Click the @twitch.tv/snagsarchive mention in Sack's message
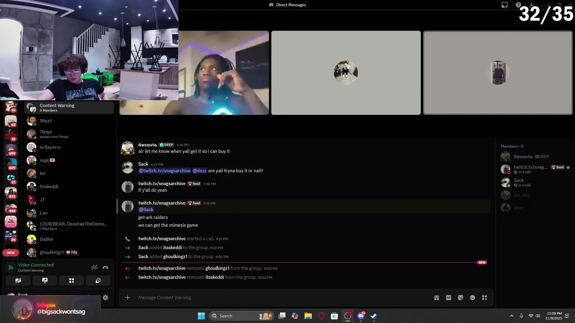The width and height of the screenshot is (575, 323). 164,170
